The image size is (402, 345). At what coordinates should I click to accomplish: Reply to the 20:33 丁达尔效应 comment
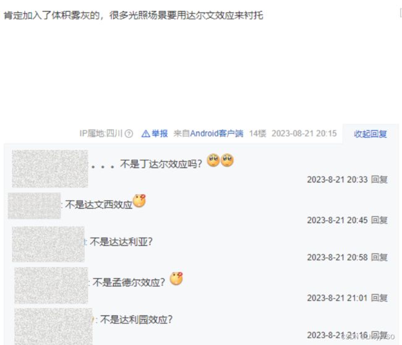point(379,179)
